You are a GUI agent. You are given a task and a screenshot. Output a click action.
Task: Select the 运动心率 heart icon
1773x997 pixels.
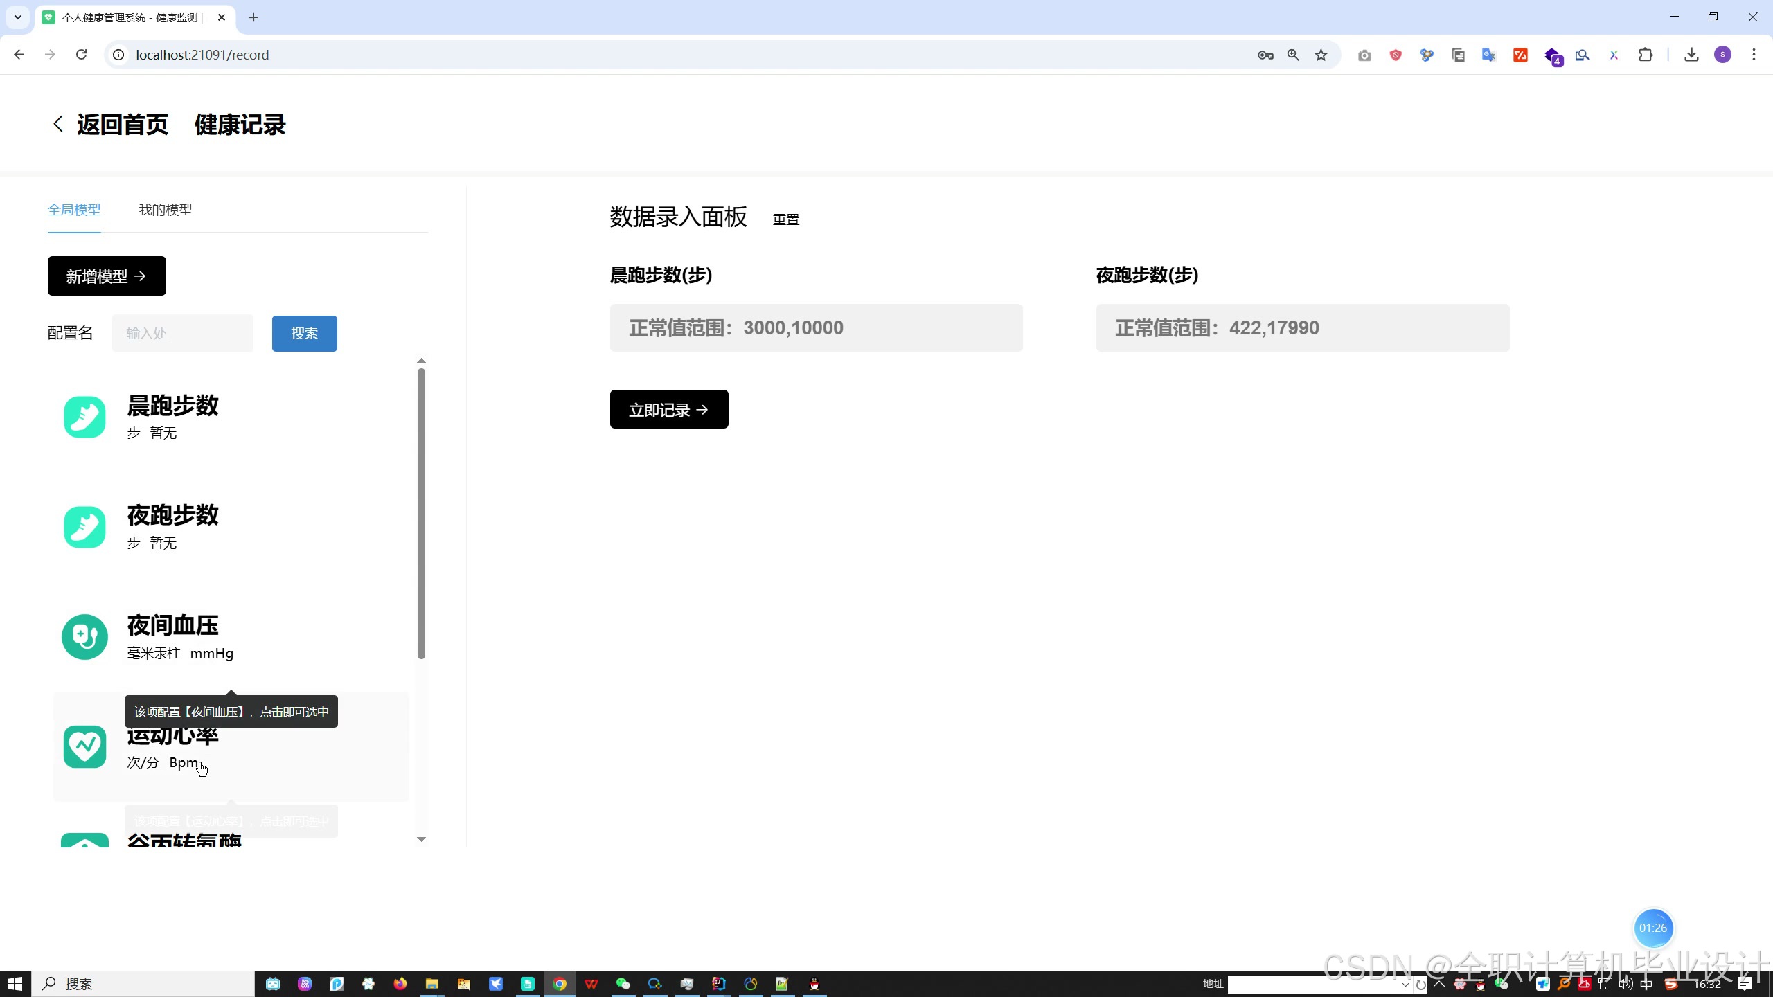point(84,746)
